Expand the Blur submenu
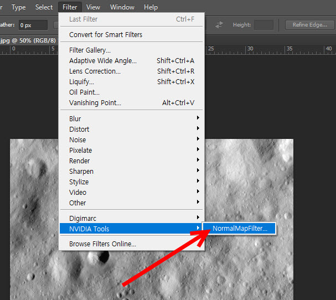This screenshot has height=300, width=336. point(131,118)
